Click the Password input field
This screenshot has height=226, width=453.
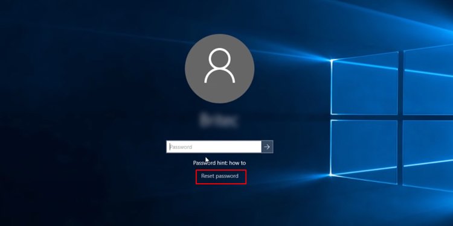click(x=214, y=146)
